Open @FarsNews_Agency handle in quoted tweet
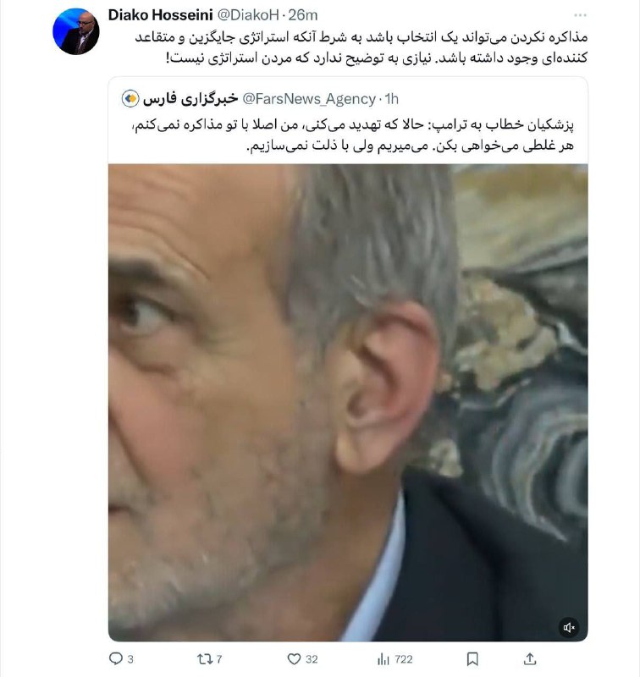 [309, 99]
